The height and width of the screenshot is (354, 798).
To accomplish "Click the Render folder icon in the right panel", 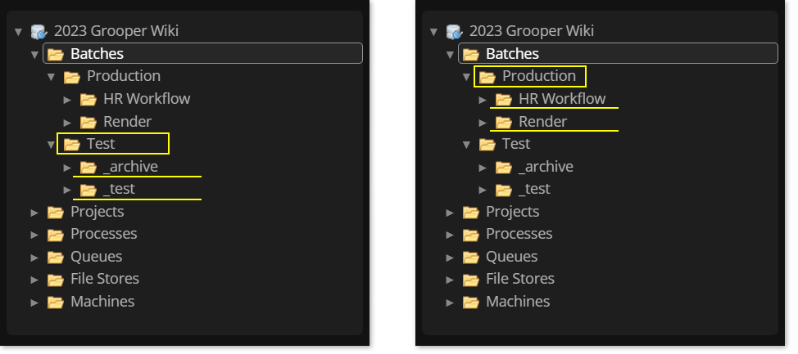I will tap(504, 122).
